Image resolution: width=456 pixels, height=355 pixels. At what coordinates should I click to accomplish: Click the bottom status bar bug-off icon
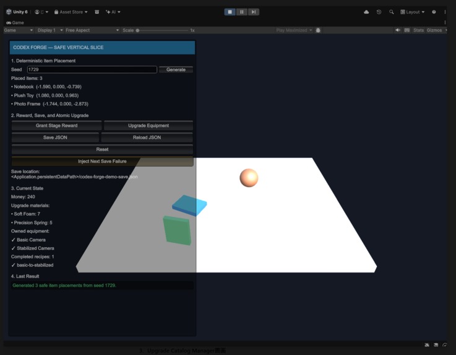pos(427,345)
